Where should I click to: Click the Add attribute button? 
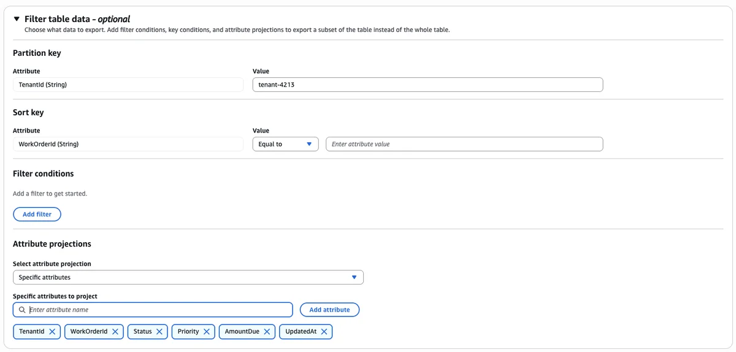click(329, 310)
